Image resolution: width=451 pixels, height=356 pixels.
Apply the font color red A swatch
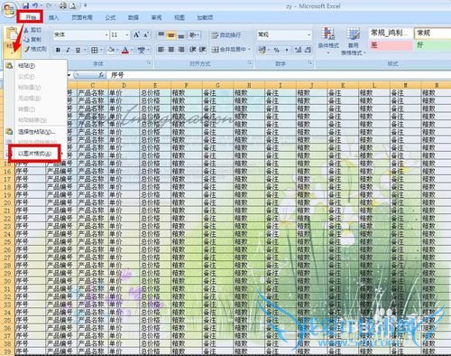125,50
